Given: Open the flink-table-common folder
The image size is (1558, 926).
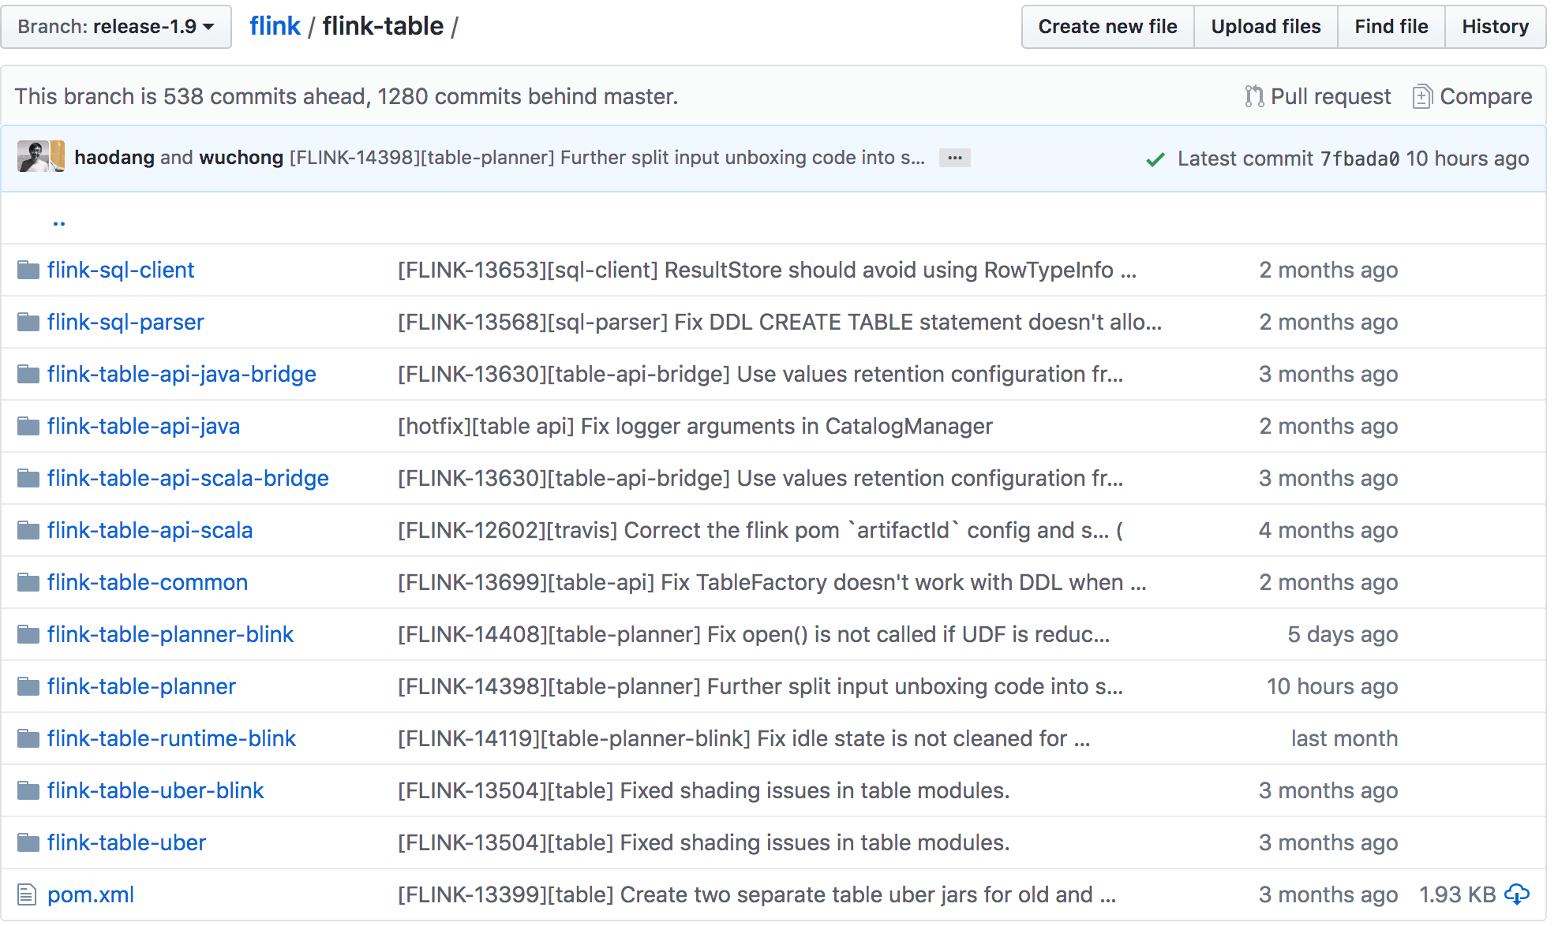Looking at the screenshot, I should (x=148, y=582).
